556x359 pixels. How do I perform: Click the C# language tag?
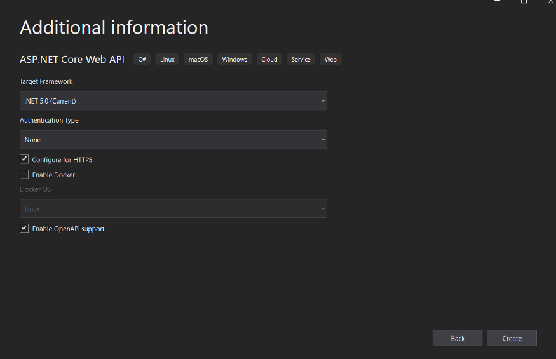(142, 59)
